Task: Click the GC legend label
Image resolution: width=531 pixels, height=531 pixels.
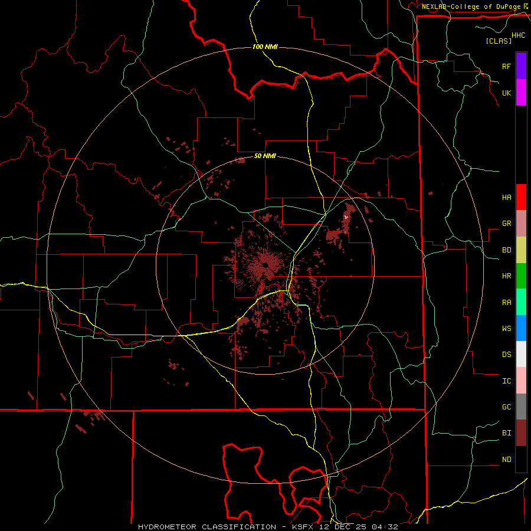Action: click(506, 407)
